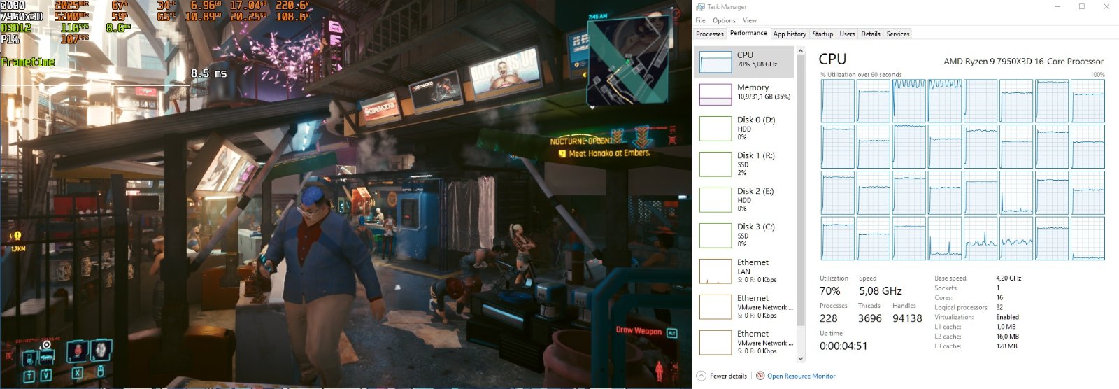Select CPU in the performance sidebar
The image size is (1119, 389).
744,62
